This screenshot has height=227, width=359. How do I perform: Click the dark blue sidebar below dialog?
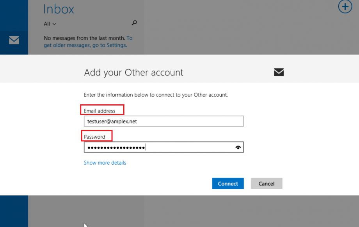(x=14, y=211)
